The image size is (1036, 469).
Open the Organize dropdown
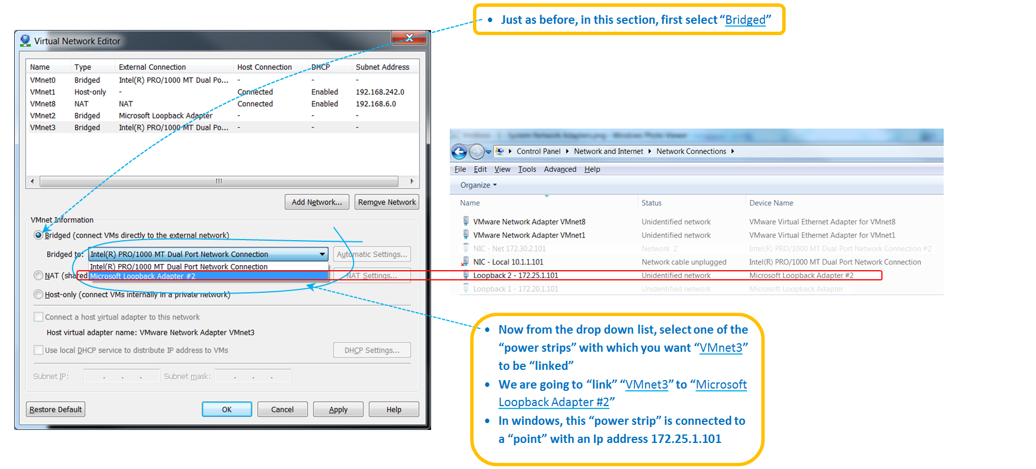pos(478,185)
